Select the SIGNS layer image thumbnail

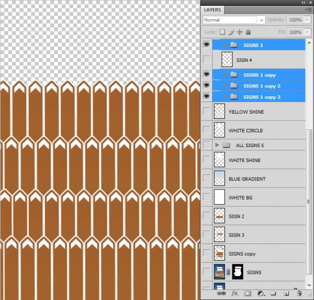[x=219, y=272]
